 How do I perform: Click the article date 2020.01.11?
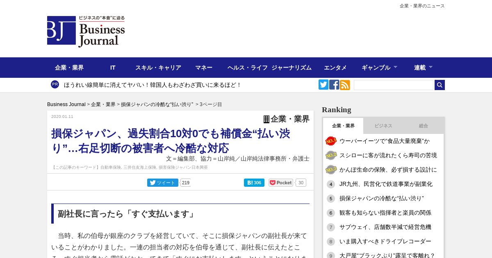62,117
